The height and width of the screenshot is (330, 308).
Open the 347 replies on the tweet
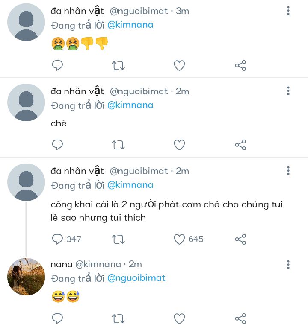click(x=67, y=239)
